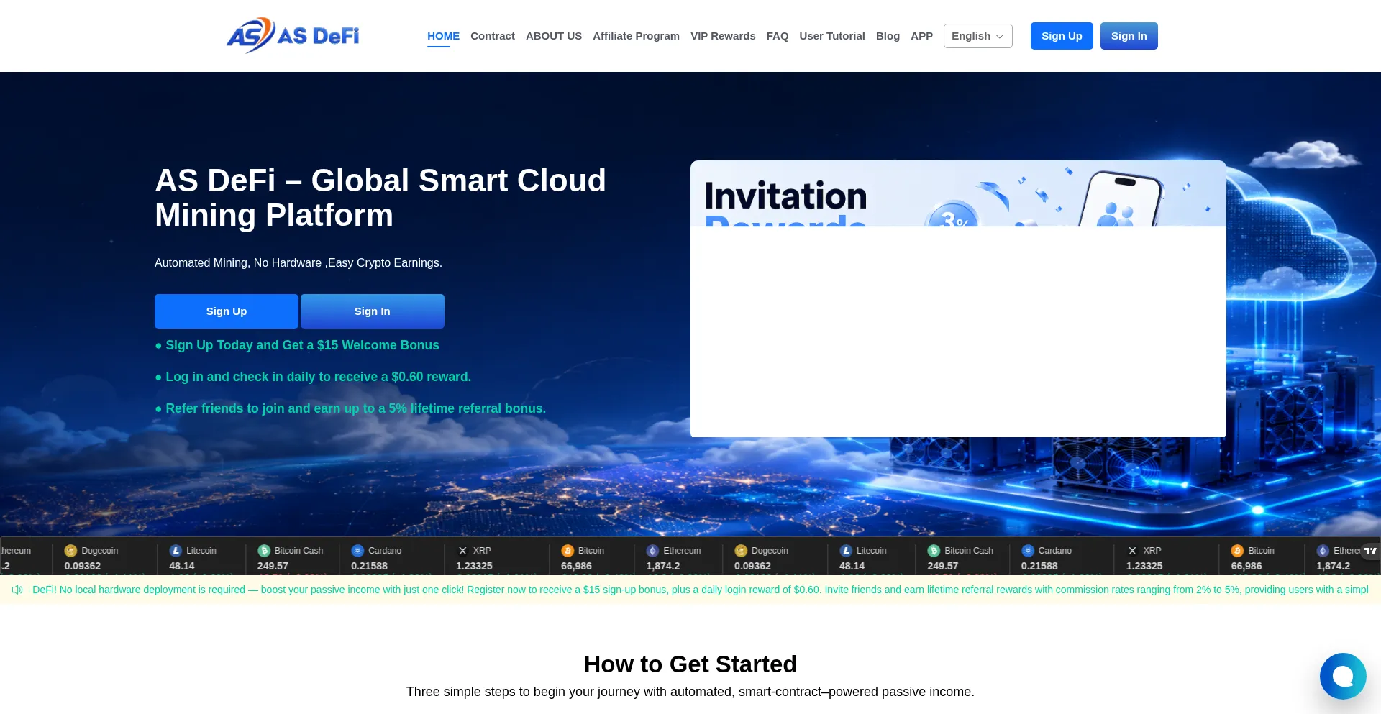Open the Blog page
The width and height of the screenshot is (1381, 714).
point(888,36)
